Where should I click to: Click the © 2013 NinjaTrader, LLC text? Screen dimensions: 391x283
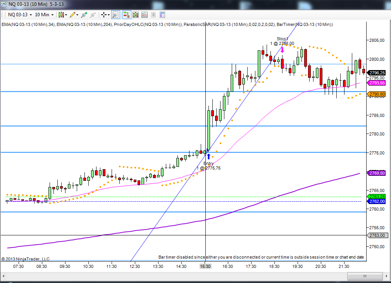point(26,259)
